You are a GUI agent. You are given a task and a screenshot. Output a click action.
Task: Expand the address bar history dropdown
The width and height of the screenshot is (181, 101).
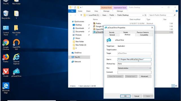coord(143,15)
